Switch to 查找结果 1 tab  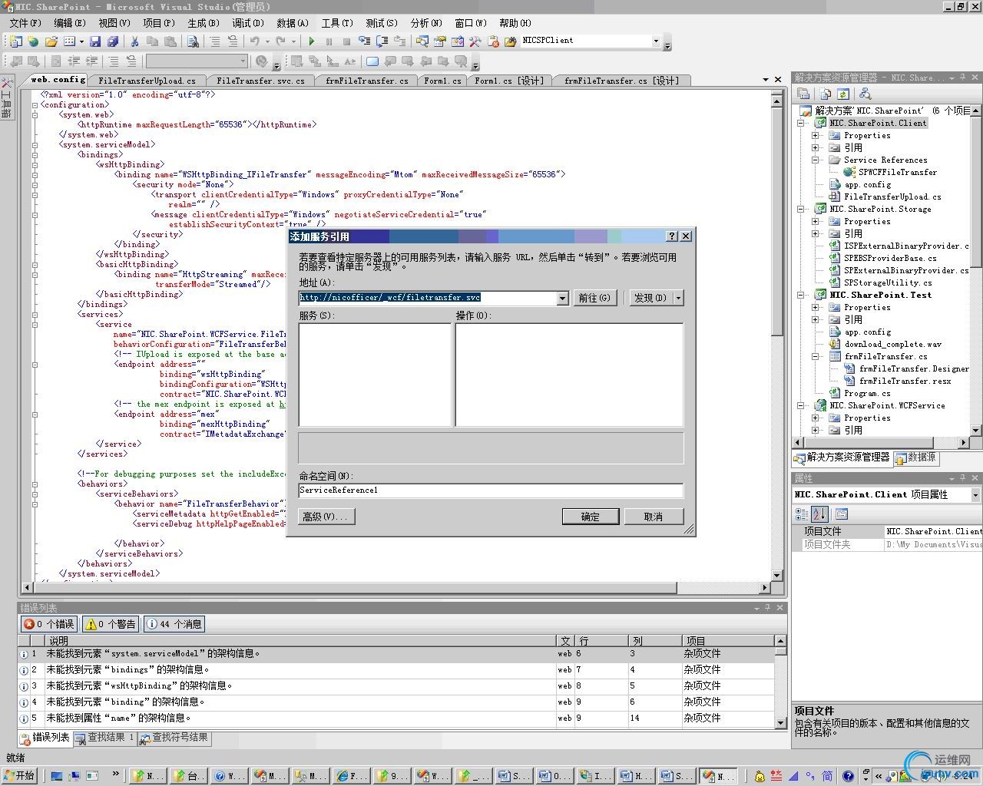pos(104,738)
